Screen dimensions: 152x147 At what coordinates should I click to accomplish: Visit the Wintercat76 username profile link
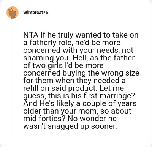(x=36, y=13)
